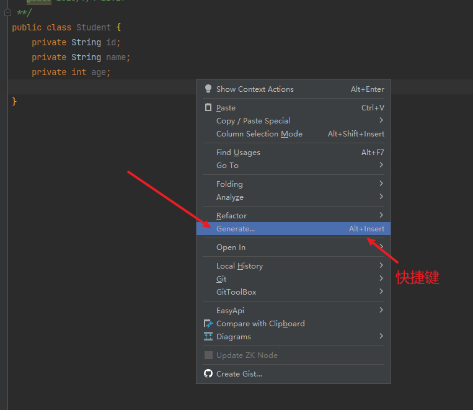This screenshot has height=410, width=473.
Task: Click the Student class name in code
Action: click(x=94, y=27)
